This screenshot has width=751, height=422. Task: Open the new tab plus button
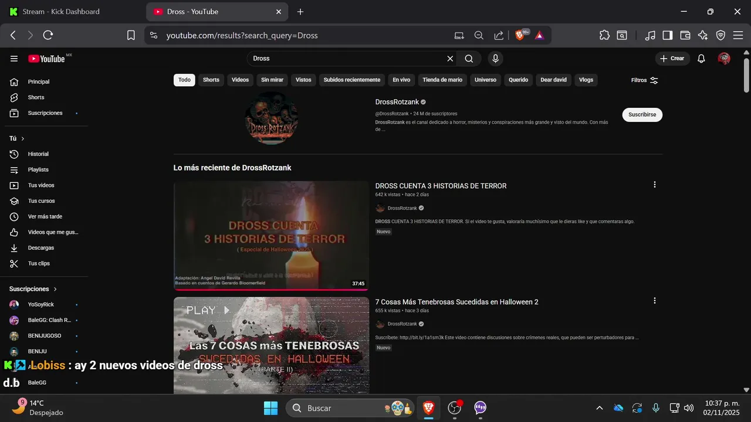(300, 12)
